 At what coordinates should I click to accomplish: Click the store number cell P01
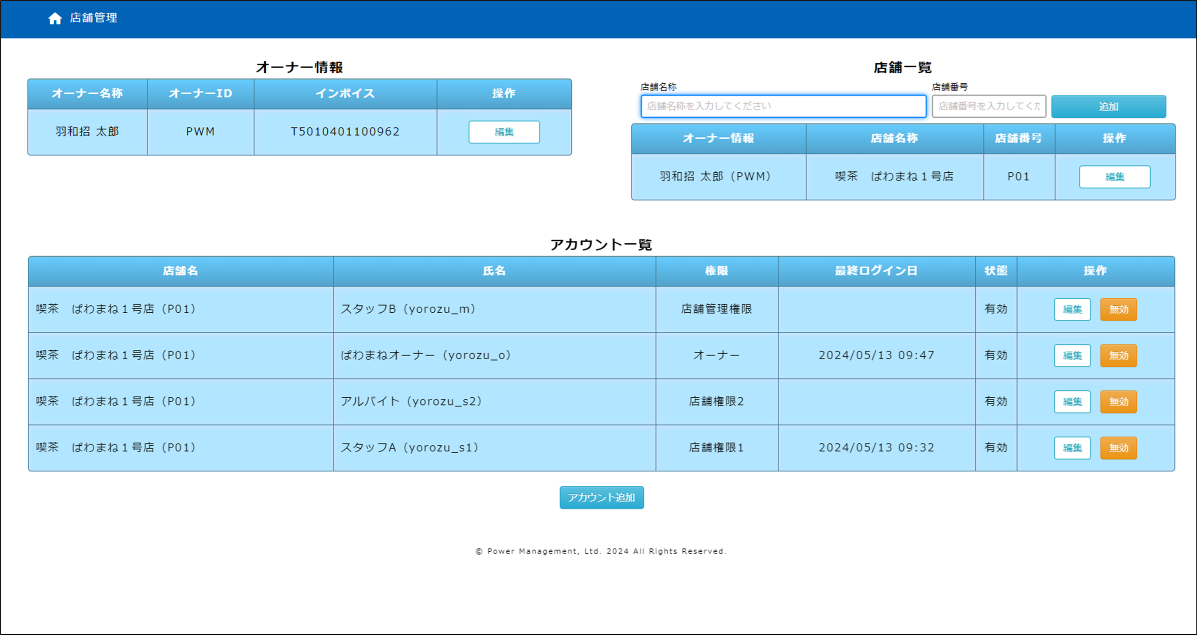(1018, 177)
